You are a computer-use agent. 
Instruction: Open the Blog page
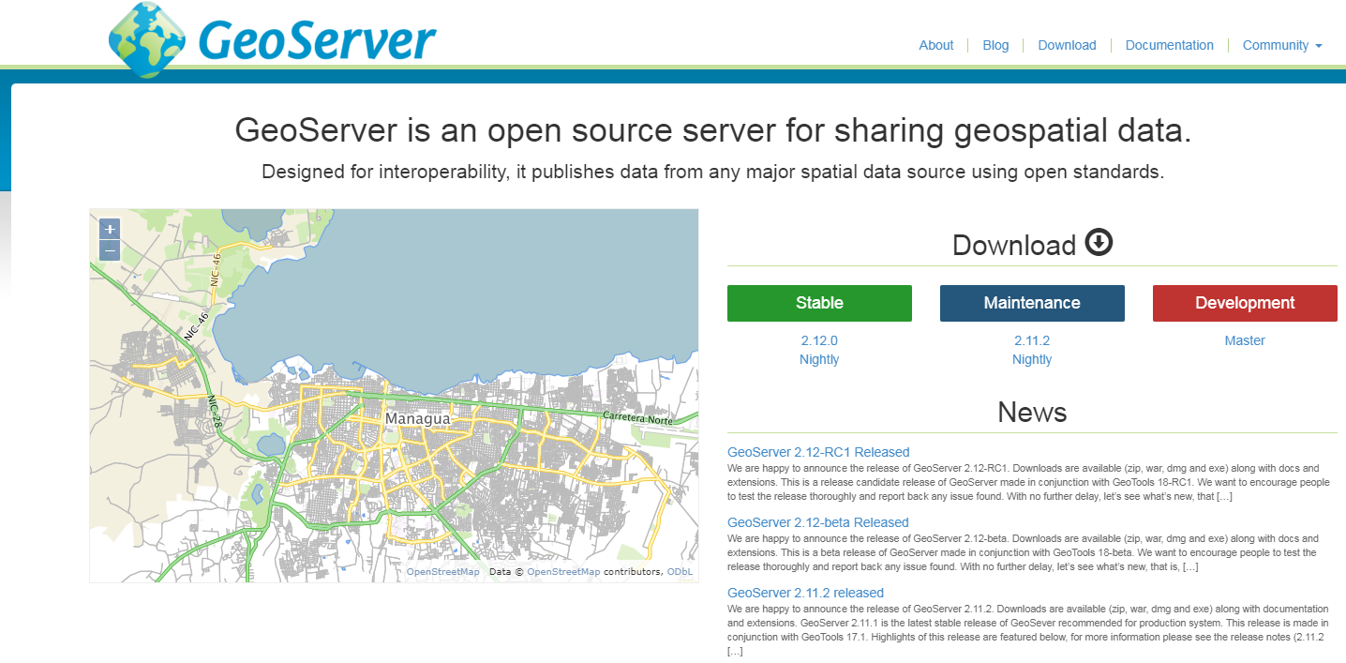point(995,45)
